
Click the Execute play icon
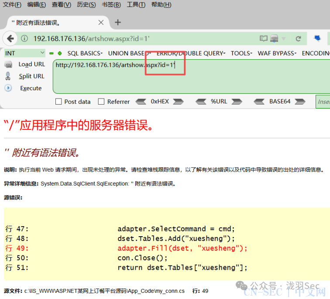click(x=8, y=88)
